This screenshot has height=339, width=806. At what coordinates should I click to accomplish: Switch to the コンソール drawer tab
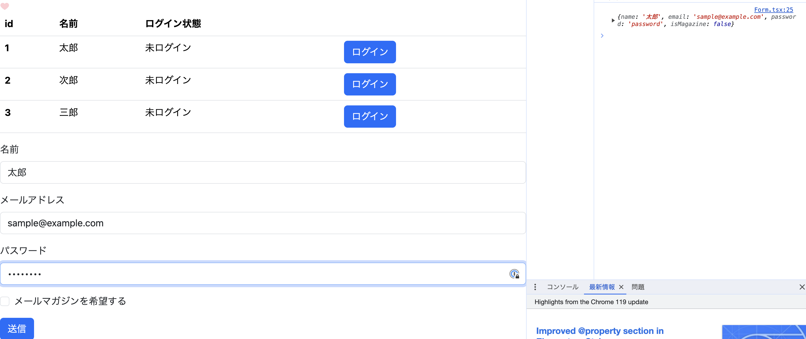pos(562,287)
